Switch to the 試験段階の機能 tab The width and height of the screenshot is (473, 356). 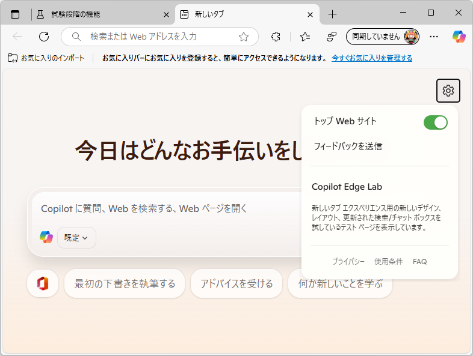[x=102, y=14]
